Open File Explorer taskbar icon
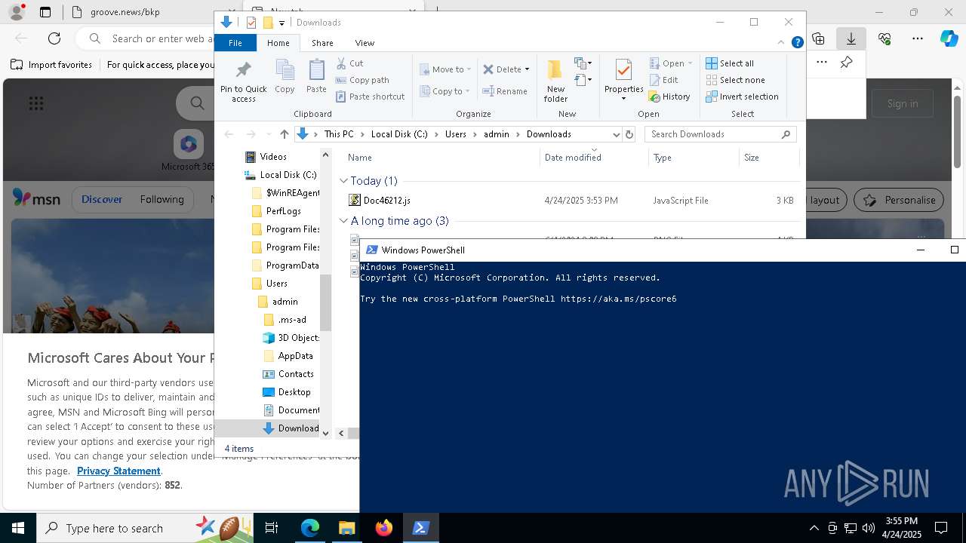This screenshot has width=966, height=543. tap(346, 528)
